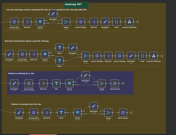Add node after submit sitemap1
This screenshot has height=135, width=176.
point(131,113)
